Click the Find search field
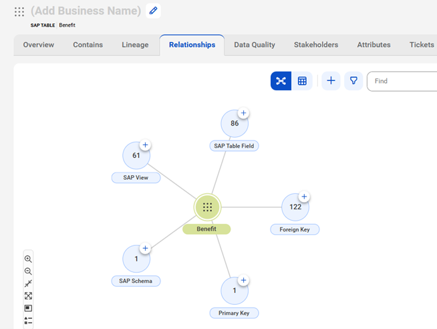Screen dimensions: 437x329 [x=402, y=81]
